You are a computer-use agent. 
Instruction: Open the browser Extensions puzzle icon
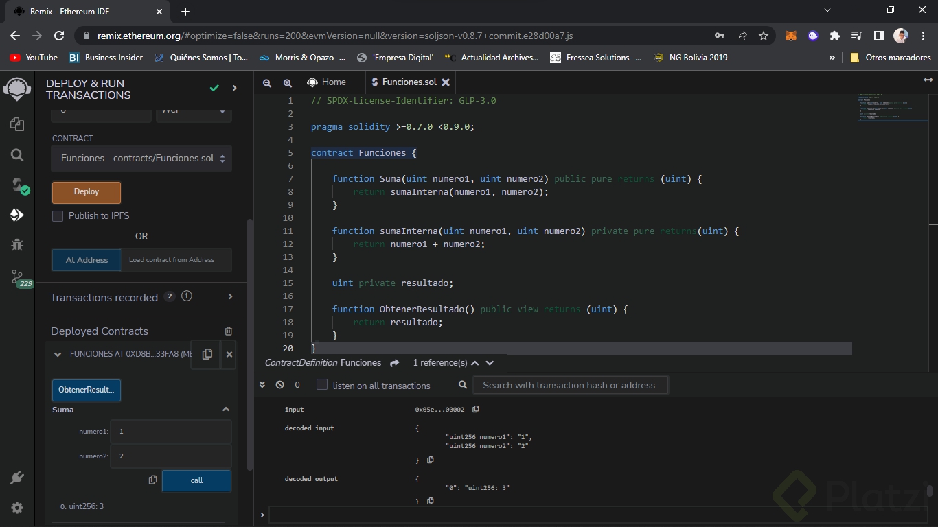coord(835,36)
